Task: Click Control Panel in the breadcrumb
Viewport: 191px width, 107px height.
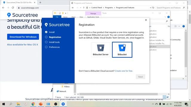Action: (96, 8)
